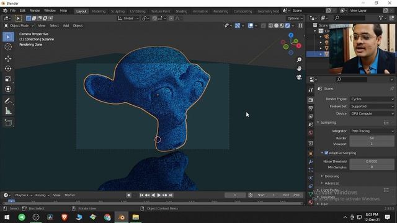Select the Scale tool

[8, 79]
